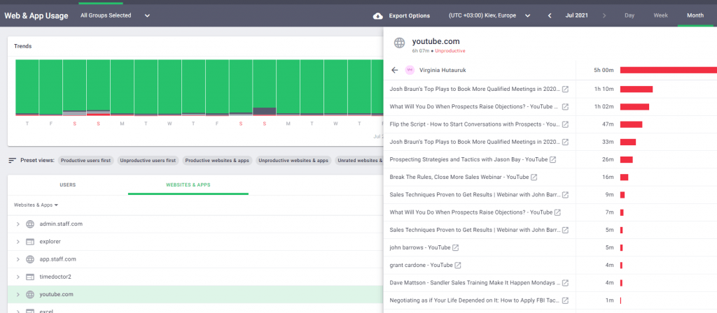717x313 pixels.
Task: Expand the timedoctor2 row
Action: 18,277
